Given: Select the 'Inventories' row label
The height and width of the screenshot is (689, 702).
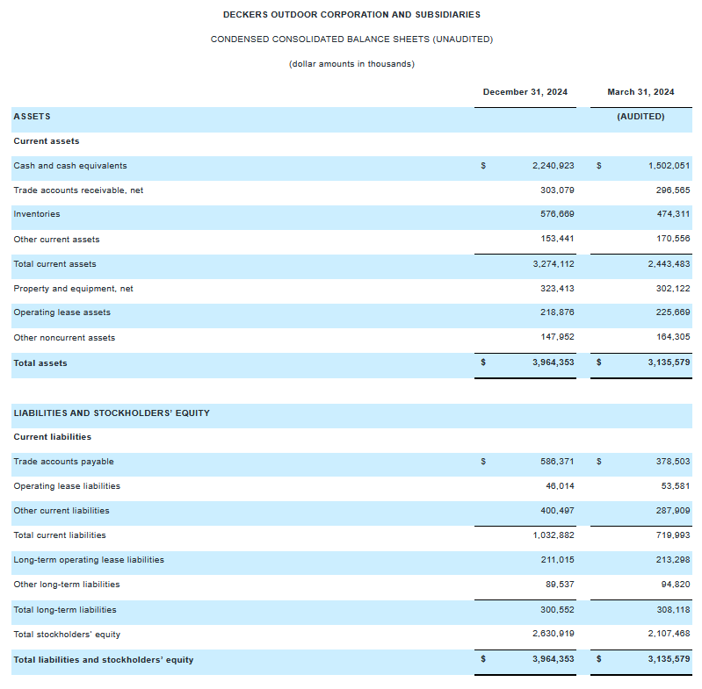Looking at the screenshot, I should point(37,214).
